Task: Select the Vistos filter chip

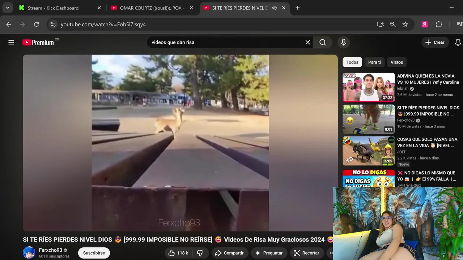Action: click(x=397, y=62)
